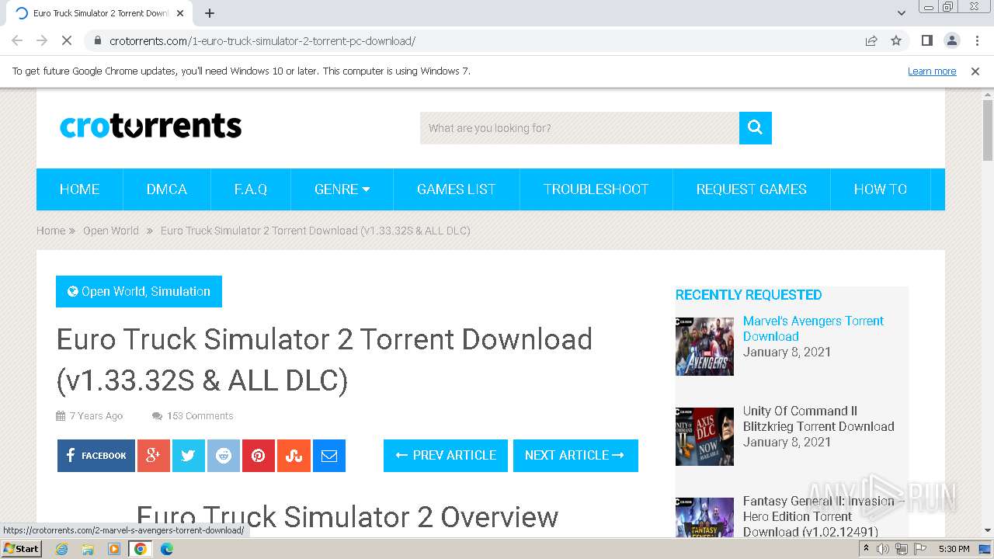Share article on Google Plus
994x559 pixels.
(154, 456)
